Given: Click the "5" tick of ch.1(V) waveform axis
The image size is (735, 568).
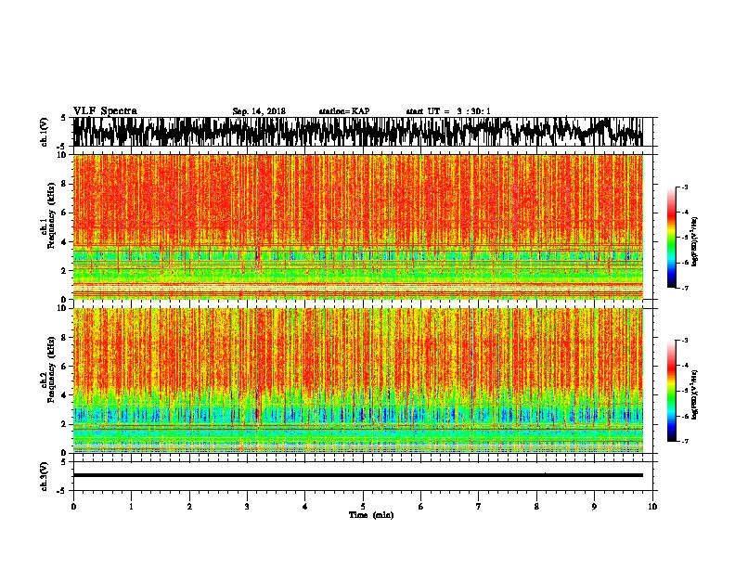Looking at the screenshot, I should click(x=63, y=118).
